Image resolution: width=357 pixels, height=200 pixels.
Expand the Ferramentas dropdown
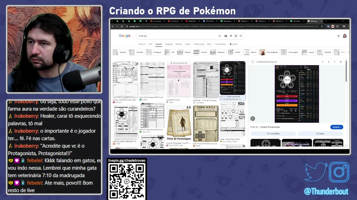click(221, 44)
